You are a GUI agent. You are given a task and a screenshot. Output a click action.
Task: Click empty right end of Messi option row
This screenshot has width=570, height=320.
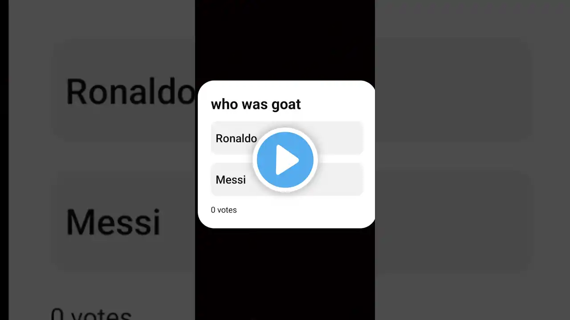[x=341, y=180]
